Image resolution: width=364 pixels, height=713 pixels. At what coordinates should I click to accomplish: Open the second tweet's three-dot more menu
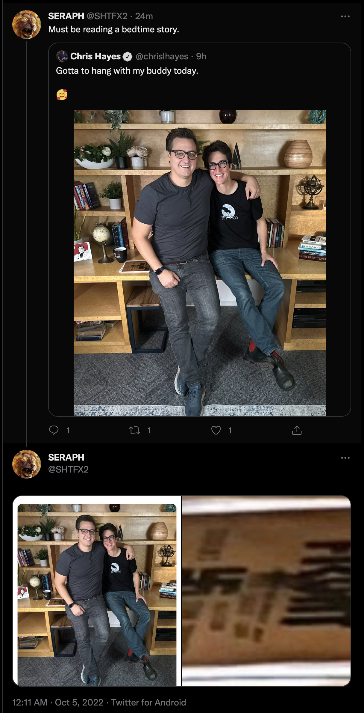345,458
